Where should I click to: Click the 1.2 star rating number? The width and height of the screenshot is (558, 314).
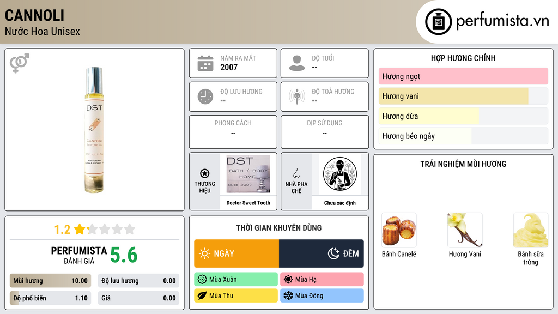[x=62, y=230]
